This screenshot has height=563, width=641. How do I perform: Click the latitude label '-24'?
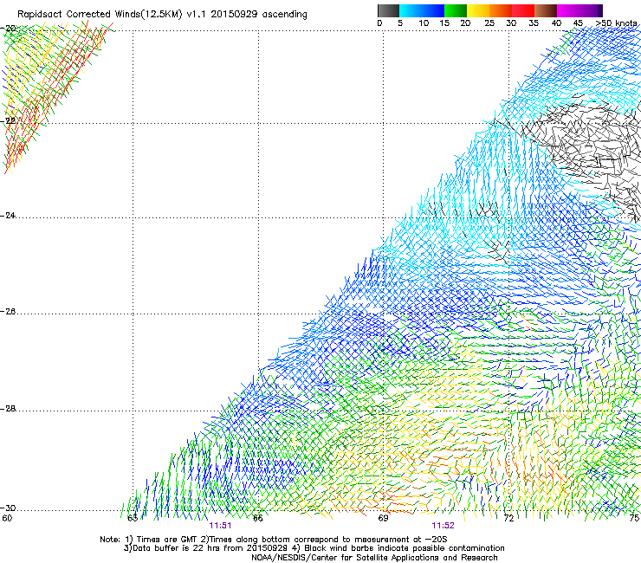pos(9,215)
